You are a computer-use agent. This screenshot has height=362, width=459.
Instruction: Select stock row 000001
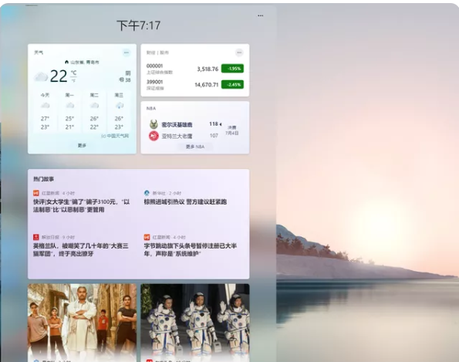pos(195,69)
